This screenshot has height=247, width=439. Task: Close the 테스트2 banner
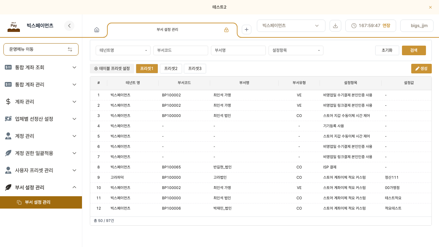tap(430, 7)
